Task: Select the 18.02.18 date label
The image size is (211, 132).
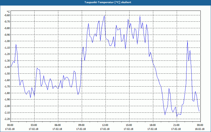Action: (200, 129)
